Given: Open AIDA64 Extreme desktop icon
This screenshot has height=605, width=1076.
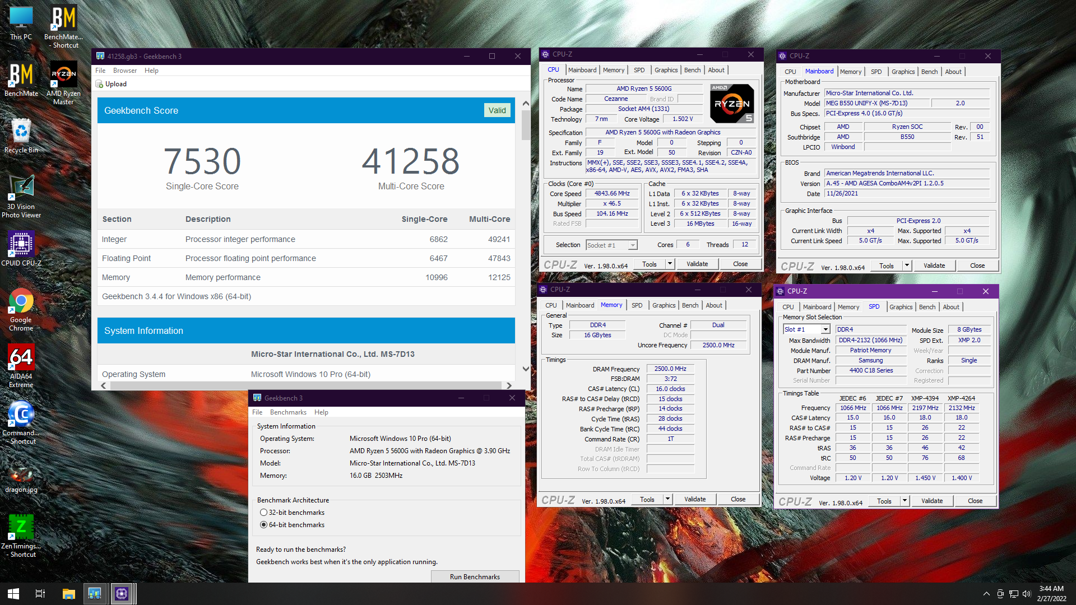Looking at the screenshot, I should (21, 366).
